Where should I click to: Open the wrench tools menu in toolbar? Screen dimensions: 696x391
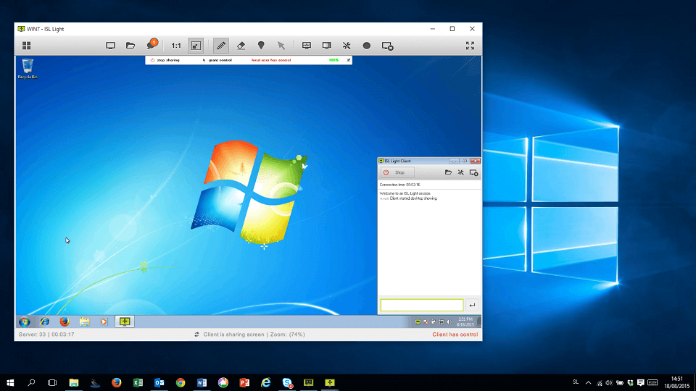coord(347,45)
